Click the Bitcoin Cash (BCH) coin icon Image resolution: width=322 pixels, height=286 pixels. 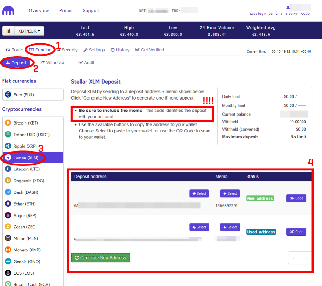coord(8,284)
